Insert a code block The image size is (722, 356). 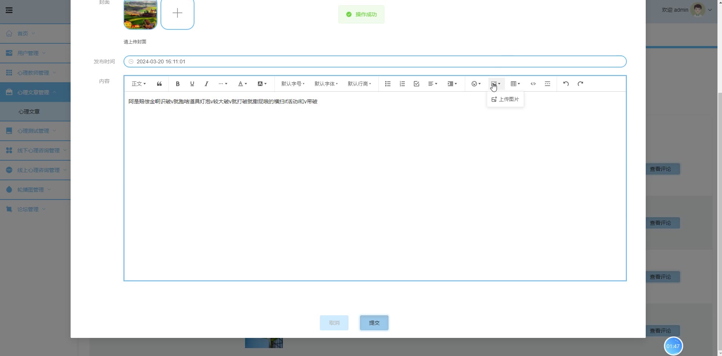tap(533, 84)
